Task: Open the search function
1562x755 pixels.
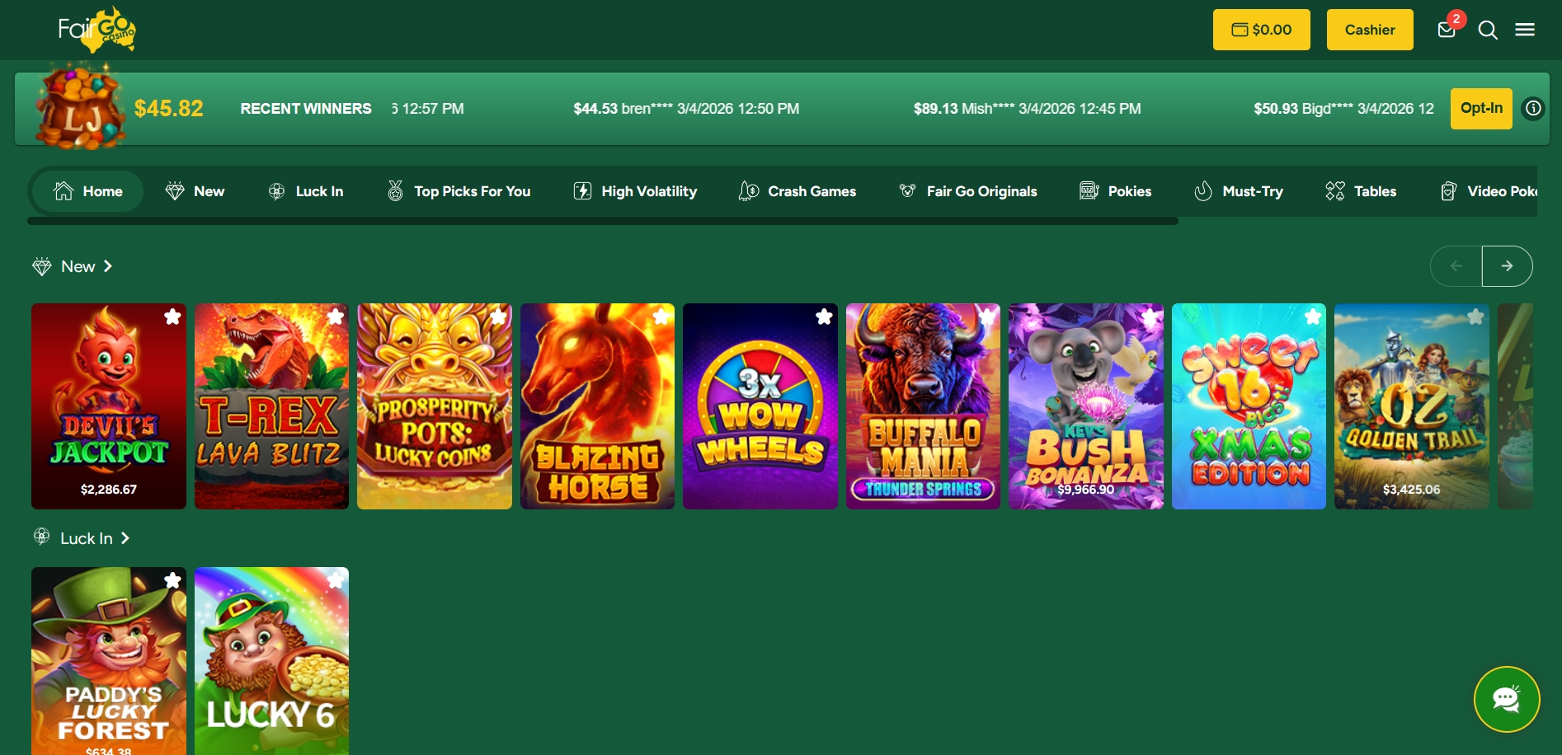Action: pyautogui.click(x=1488, y=30)
